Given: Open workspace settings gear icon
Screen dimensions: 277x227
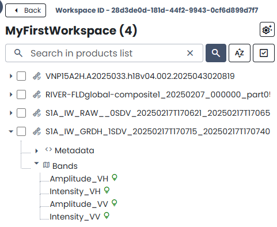Looking at the screenshot, I should coord(267,29).
